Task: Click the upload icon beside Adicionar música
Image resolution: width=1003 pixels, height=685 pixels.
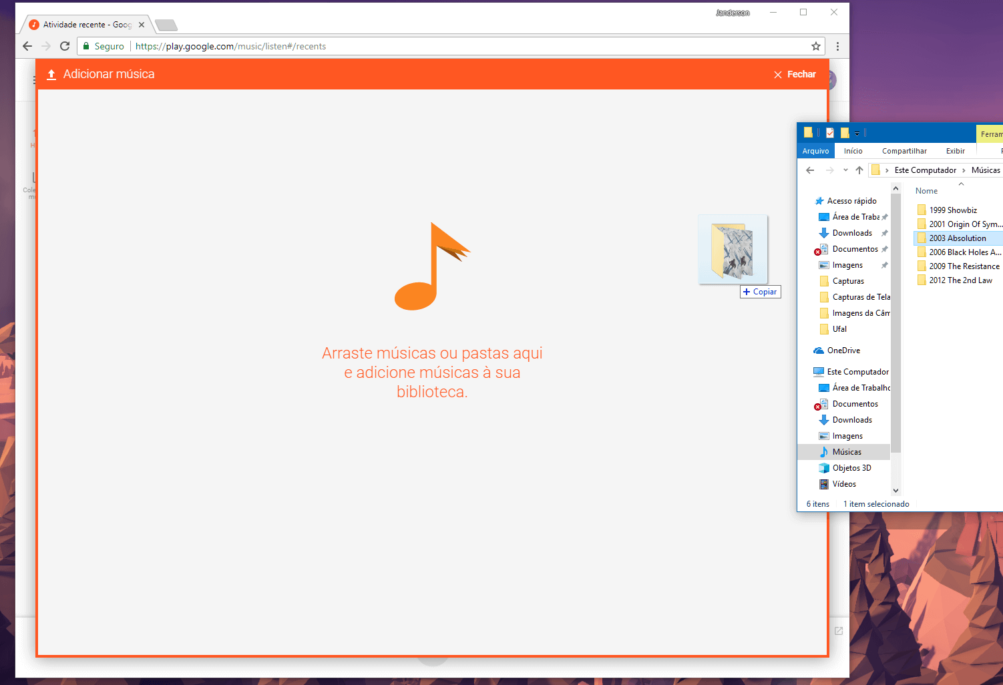Action: 51,74
